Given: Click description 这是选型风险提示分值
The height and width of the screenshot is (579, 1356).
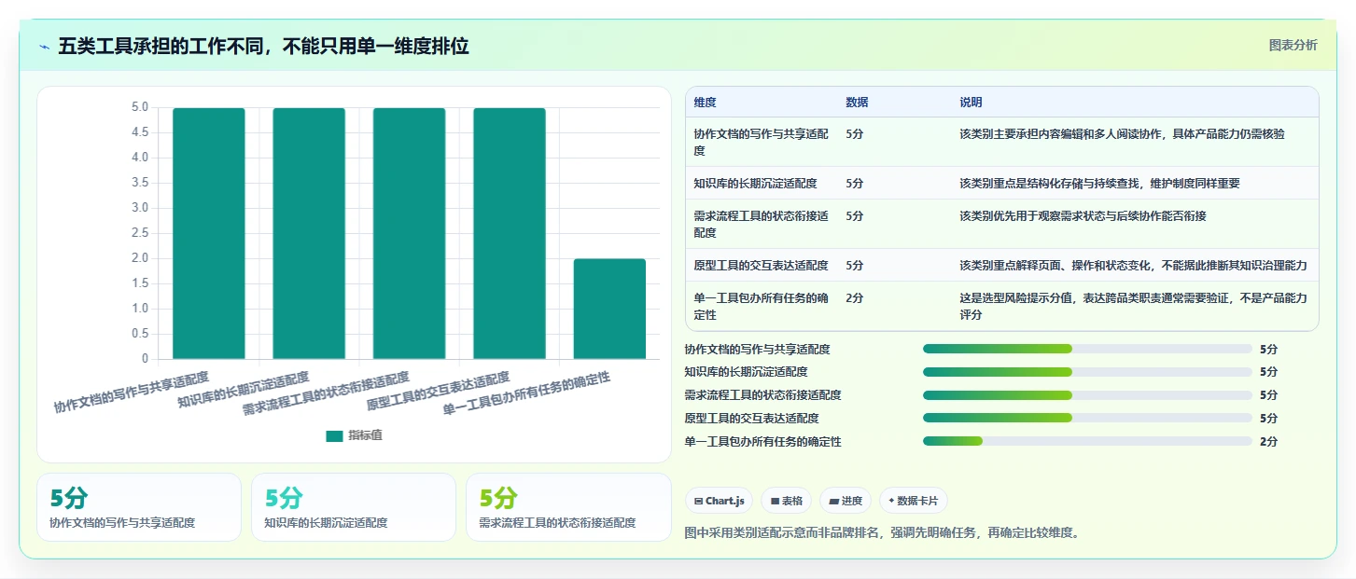Looking at the screenshot, I should 1133,306.
